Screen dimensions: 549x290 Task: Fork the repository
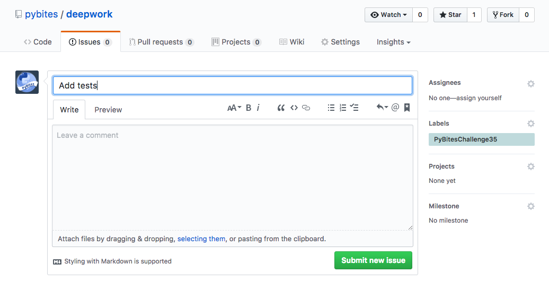pyautogui.click(x=503, y=15)
